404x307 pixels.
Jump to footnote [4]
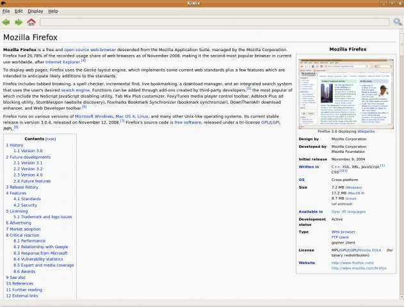click(83, 61)
